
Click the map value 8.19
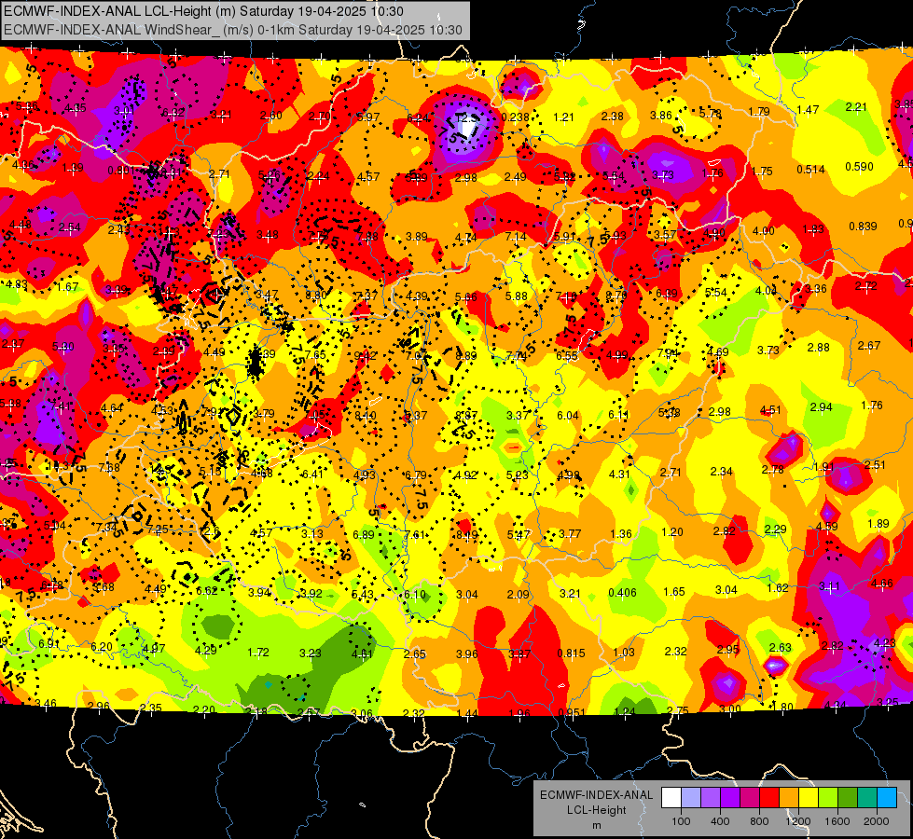tap(466, 534)
